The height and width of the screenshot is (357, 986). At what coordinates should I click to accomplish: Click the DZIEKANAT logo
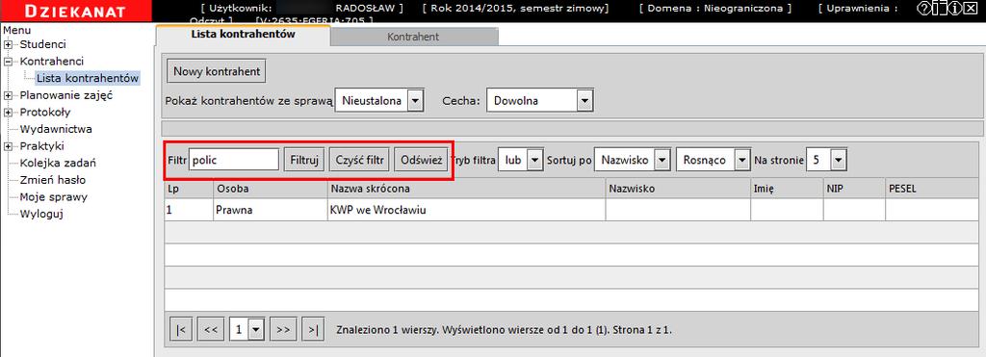[x=75, y=11]
